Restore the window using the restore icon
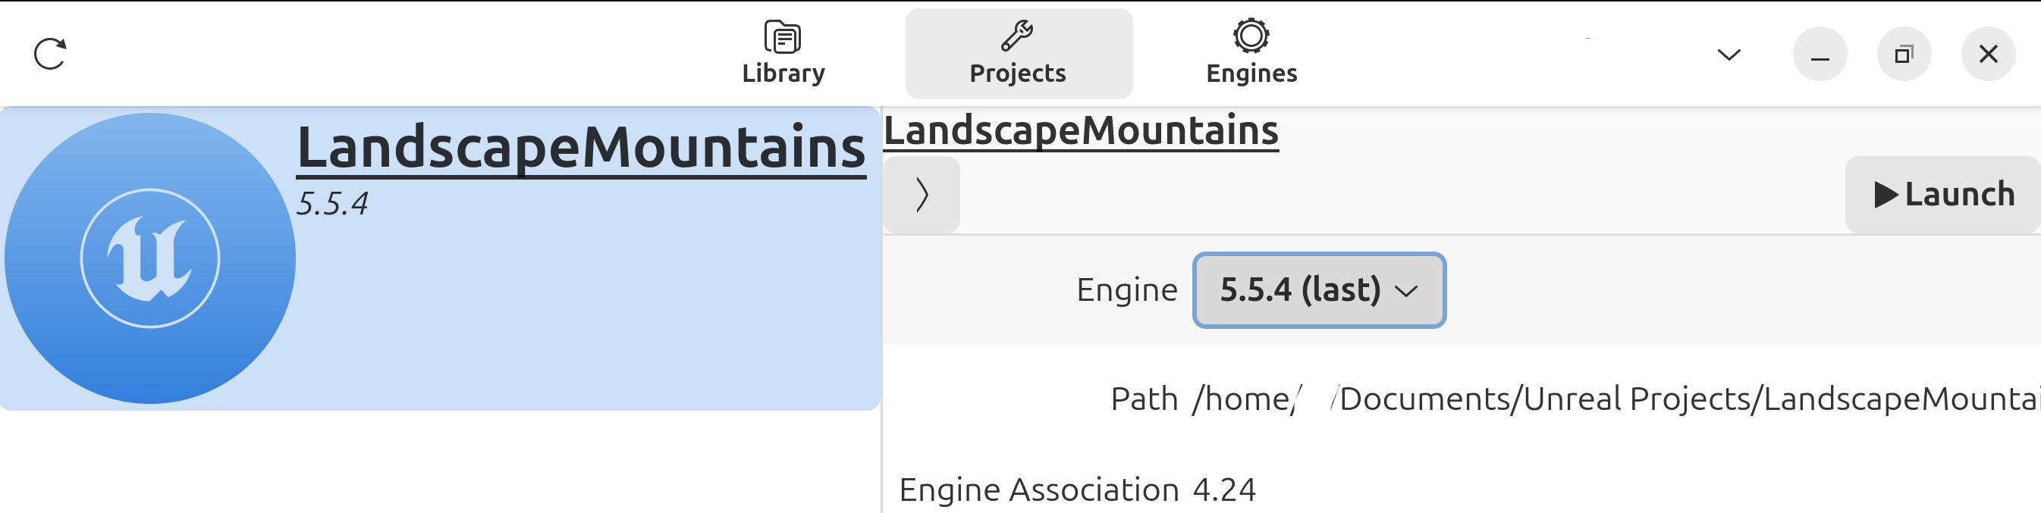 click(x=1903, y=55)
